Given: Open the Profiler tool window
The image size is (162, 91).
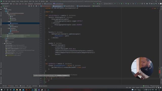Looking at the screenshot, I should [35, 86].
